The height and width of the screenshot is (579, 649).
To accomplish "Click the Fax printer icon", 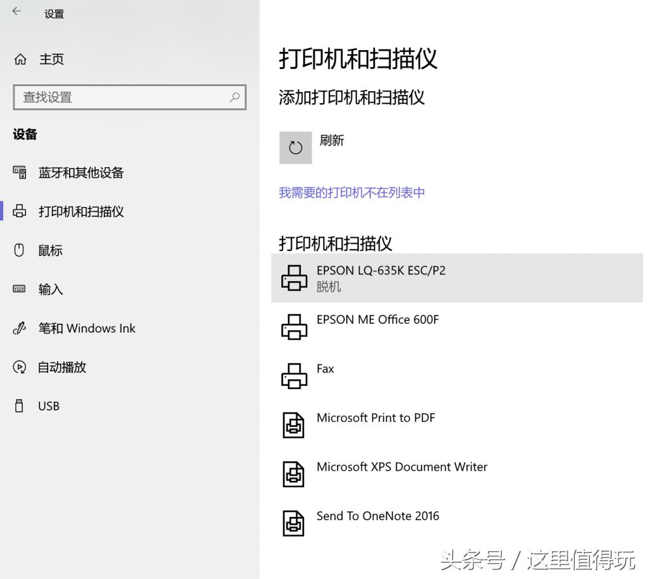I will click(293, 376).
